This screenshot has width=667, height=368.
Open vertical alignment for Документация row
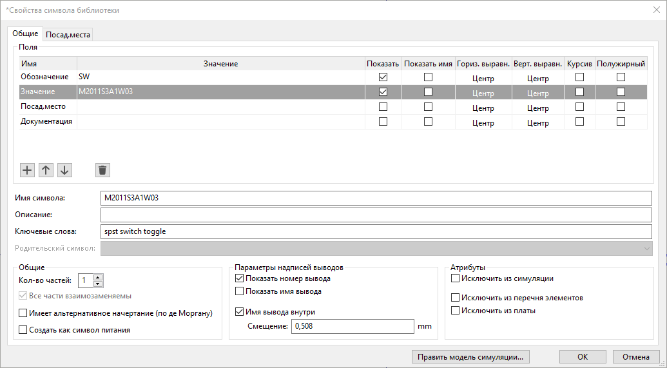[537, 122]
